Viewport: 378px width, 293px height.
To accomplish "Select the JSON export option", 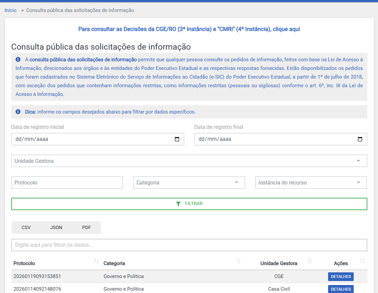I will [x=56, y=227].
